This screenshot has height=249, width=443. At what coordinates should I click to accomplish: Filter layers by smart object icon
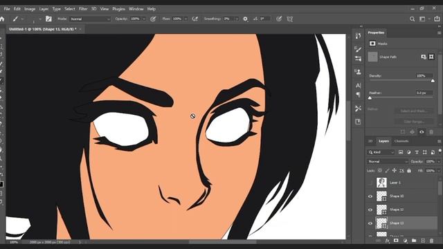click(433, 152)
